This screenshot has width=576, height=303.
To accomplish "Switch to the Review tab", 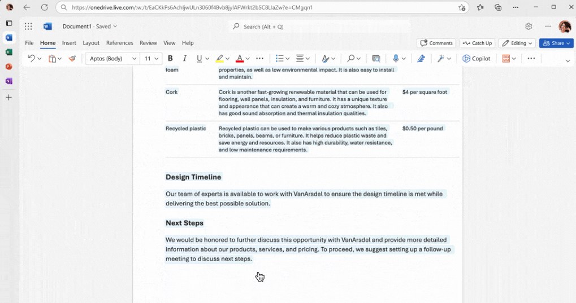I will [148, 43].
